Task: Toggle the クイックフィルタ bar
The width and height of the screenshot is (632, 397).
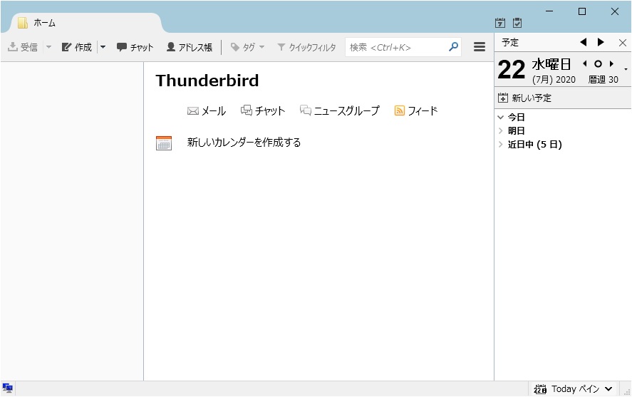Action: click(x=306, y=47)
